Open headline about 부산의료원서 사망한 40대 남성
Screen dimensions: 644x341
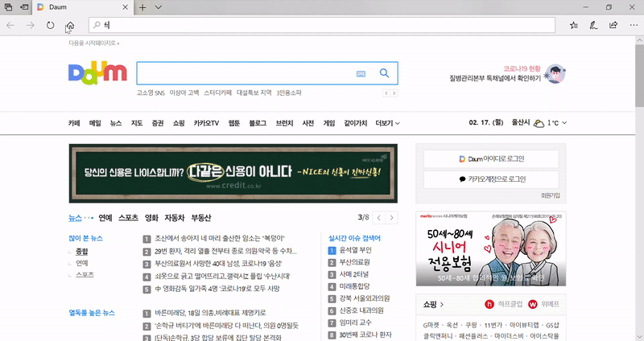(x=218, y=264)
